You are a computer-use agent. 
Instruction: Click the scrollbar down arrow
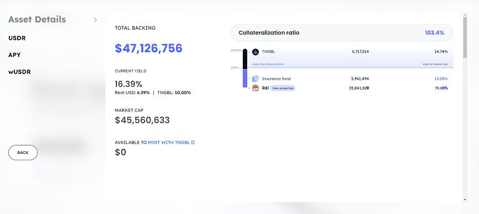point(465,200)
